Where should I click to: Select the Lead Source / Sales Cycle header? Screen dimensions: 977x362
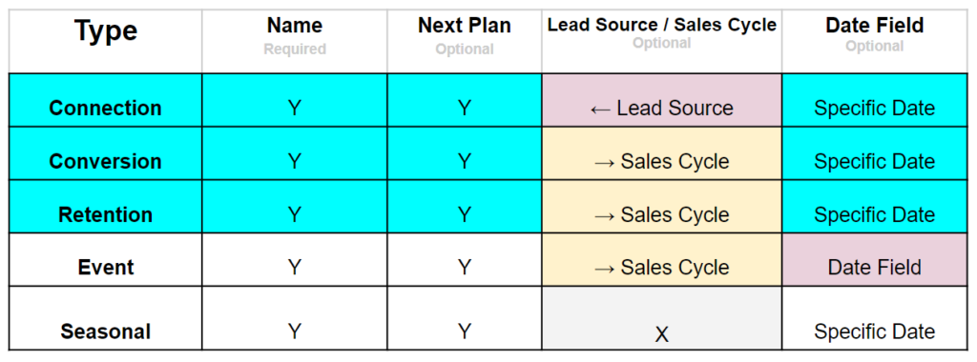coord(662,25)
